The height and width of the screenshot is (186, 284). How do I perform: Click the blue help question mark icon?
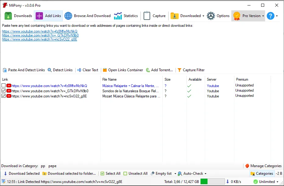(271, 16)
